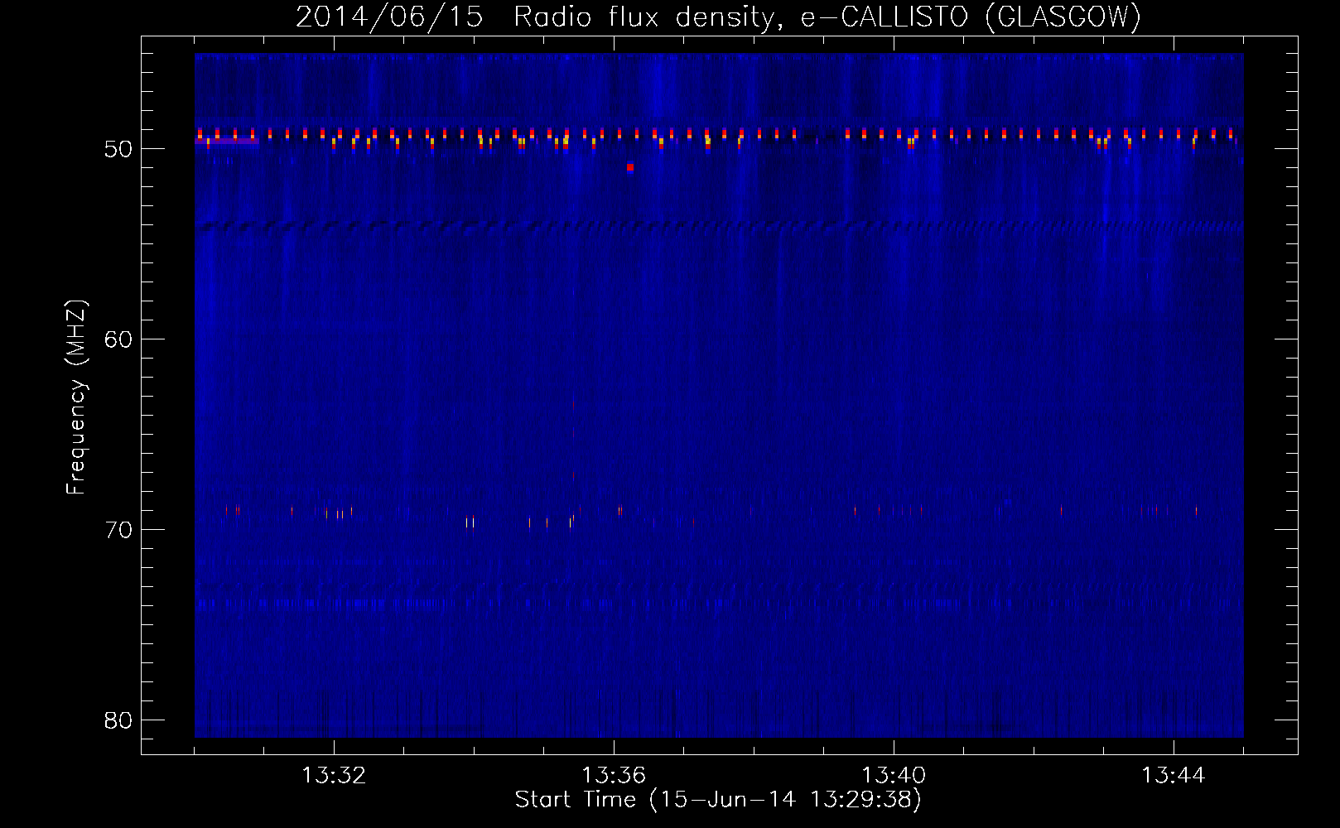This screenshot has width=1340, height=828.
Task: Click the isolated red dot near 51 MHz
Action: point(630,167)
